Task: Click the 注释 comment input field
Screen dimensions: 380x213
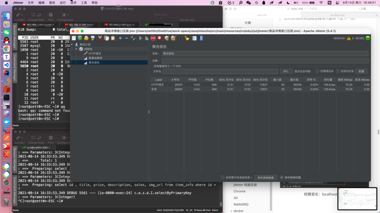Action: [265, 60]
